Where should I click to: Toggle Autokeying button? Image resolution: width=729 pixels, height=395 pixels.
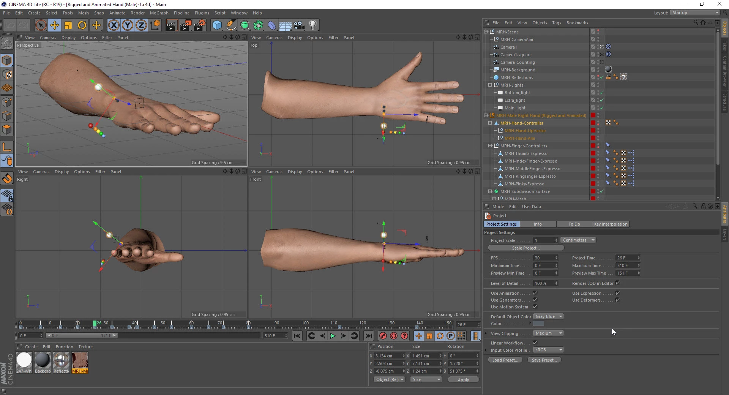[394, 336]
